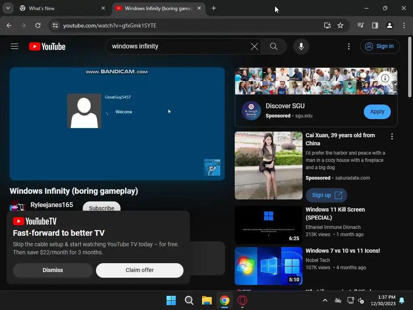Click the page vertical scrollbar
The image size is (413, 310).
click(x=410, y=67)
